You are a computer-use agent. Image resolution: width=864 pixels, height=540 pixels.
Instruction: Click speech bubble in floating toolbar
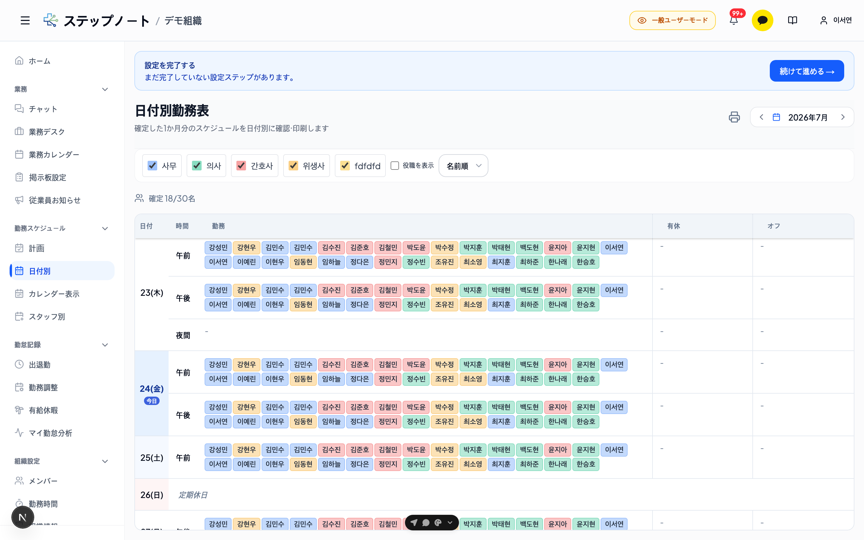(x=426, y=523)
